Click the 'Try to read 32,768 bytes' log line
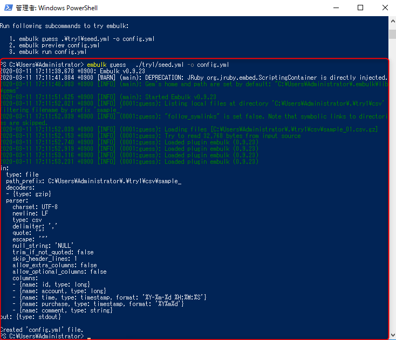This screenshot has width=396, height=340. (151, 136)
